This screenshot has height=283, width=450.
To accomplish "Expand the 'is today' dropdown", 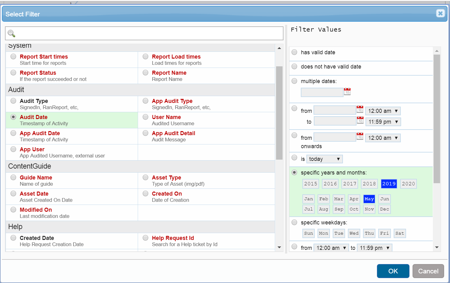I will coord(324,159).
